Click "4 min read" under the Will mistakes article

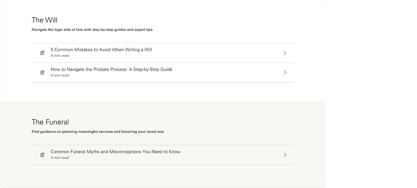pyautogui.click(x=60, y=56)
